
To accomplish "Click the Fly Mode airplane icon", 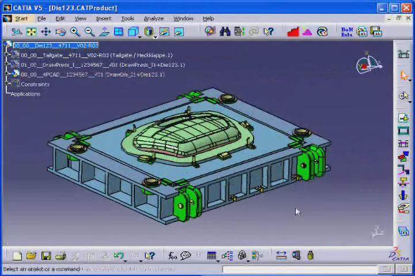I will [16, 32].
